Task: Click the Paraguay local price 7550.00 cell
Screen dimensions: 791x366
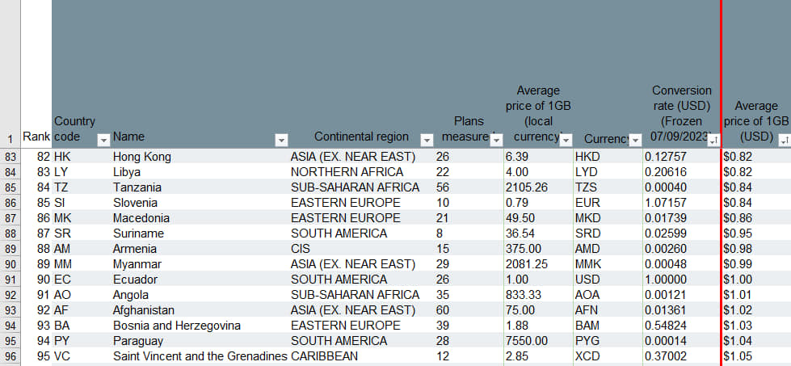Action: (x=528, y=341)
